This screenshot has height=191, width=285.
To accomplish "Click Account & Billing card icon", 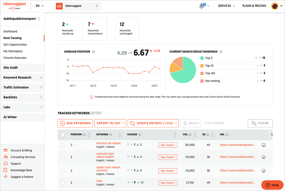I will [6, 150].
